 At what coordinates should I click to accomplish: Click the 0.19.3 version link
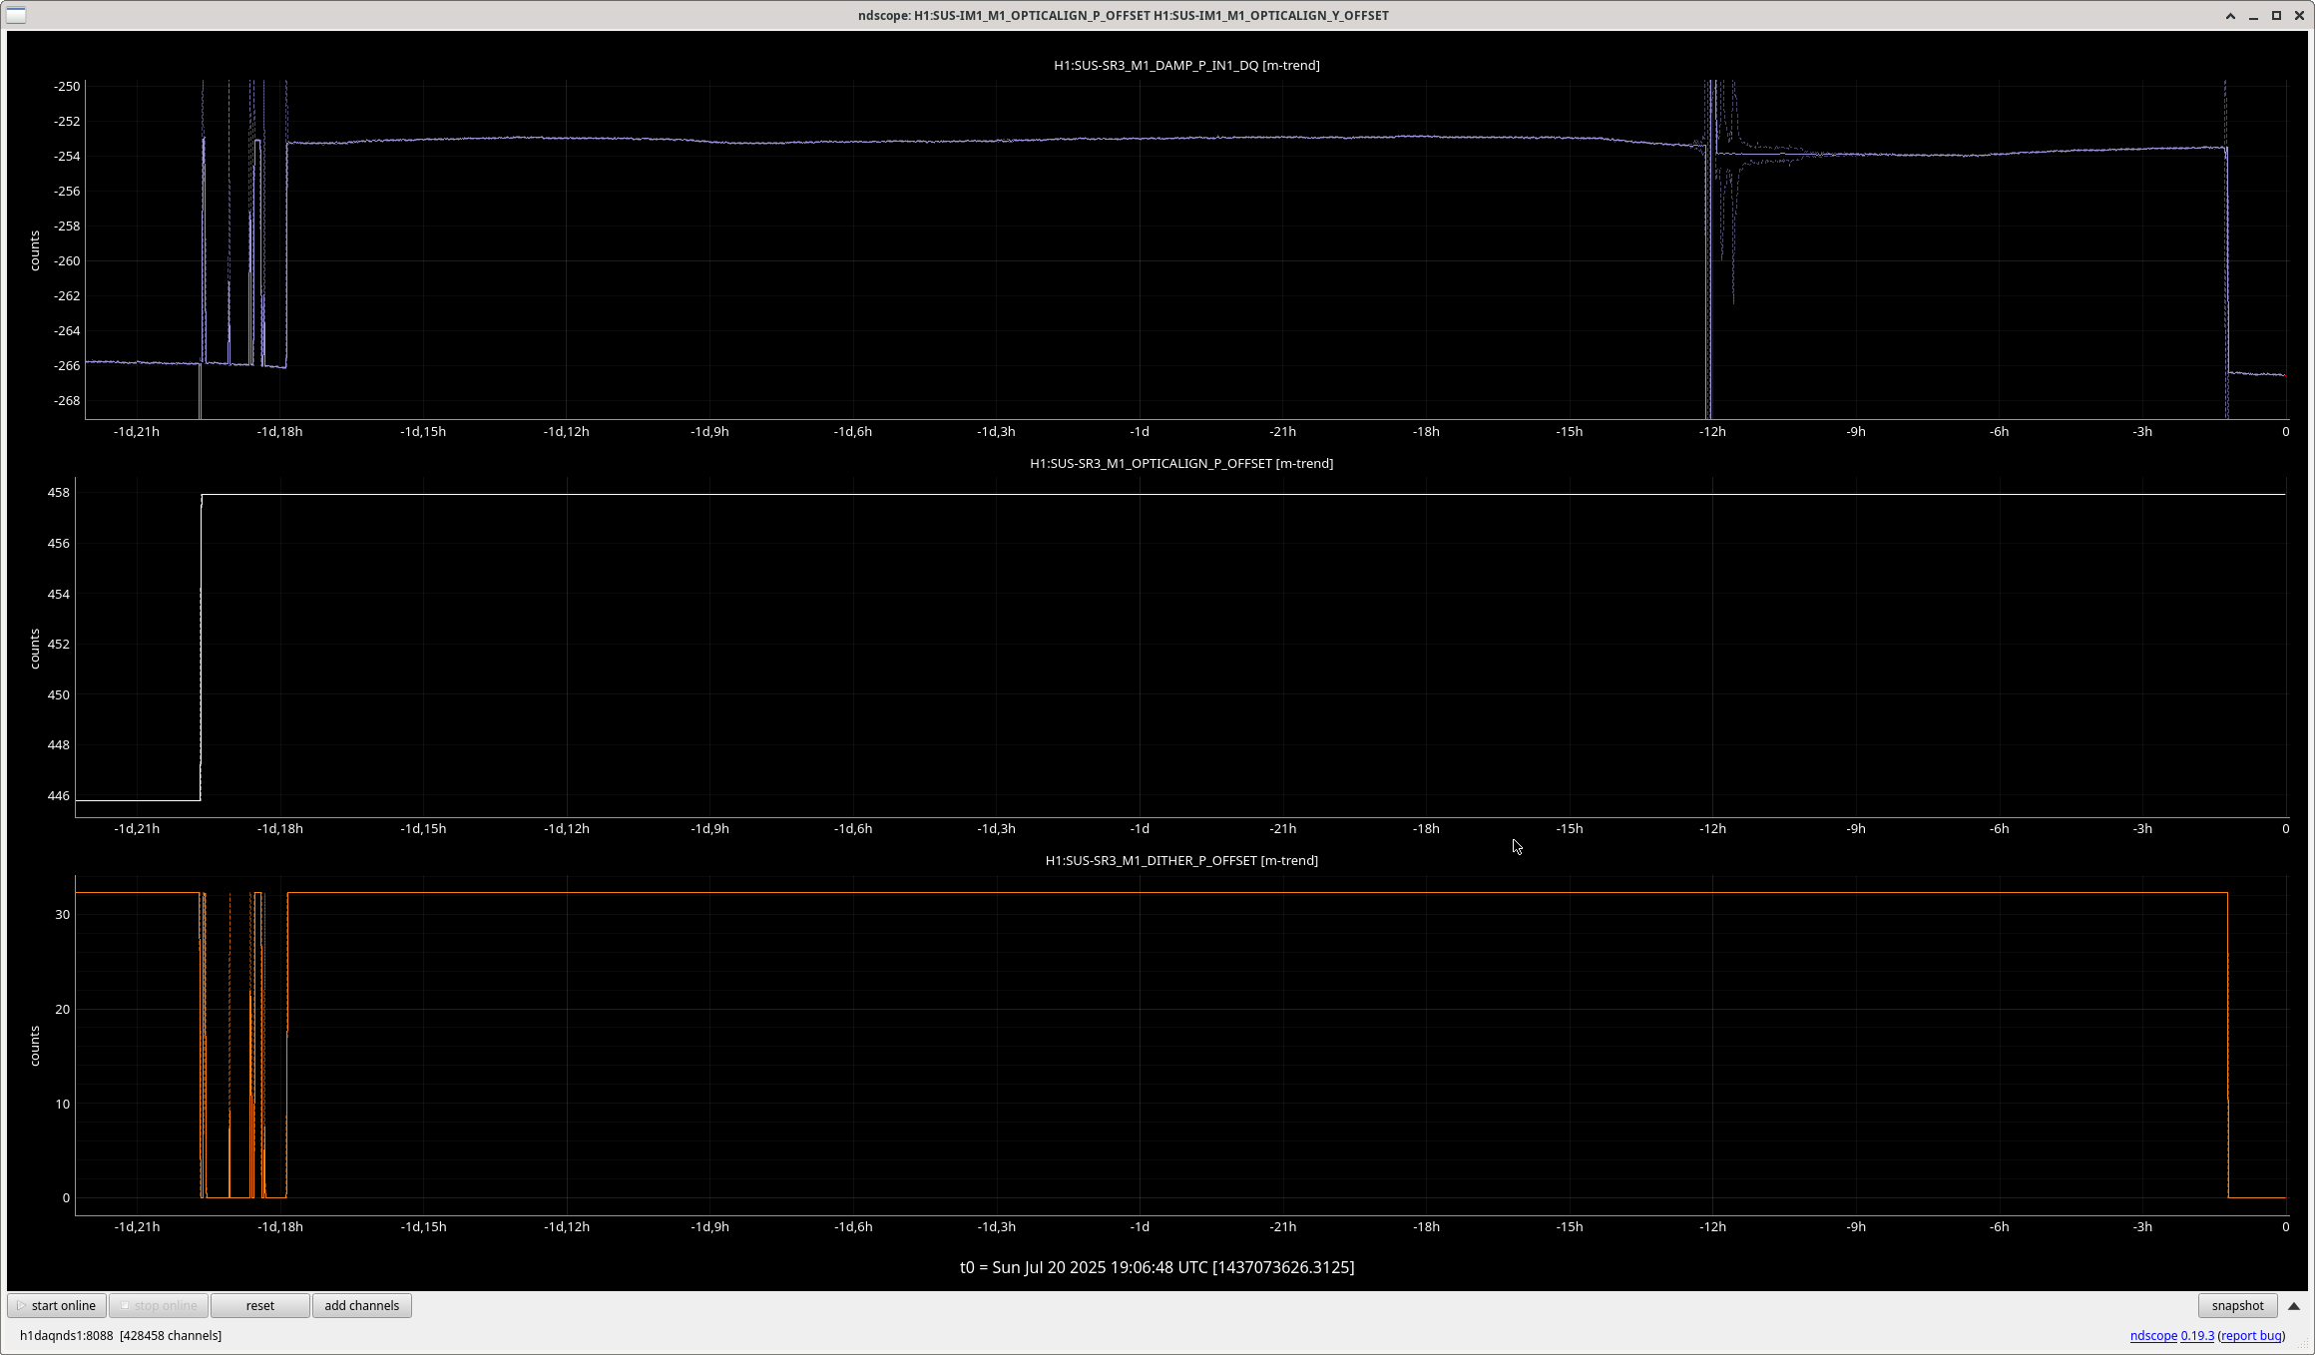click(x=2196, y=1335)
